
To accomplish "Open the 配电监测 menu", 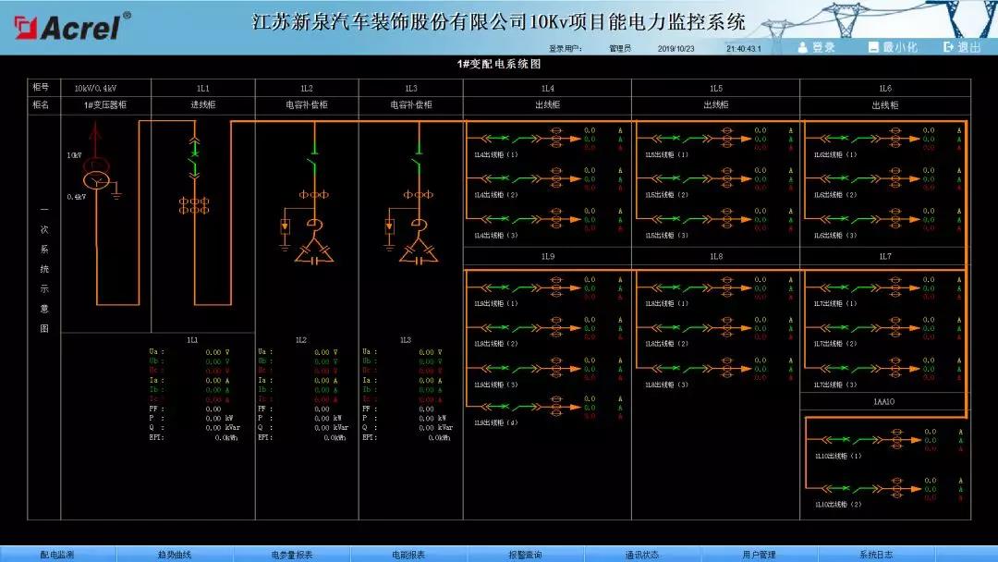I will (x=57, y=555).
